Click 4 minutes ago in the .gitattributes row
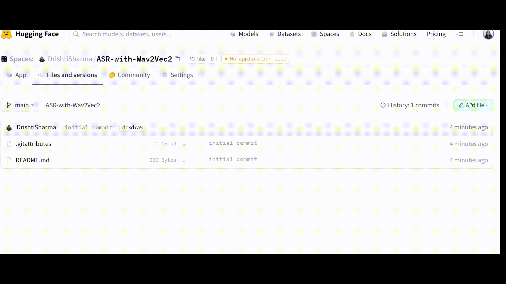This screenshot has height=284, width=506. pyautogui.click(x=469, y=144)
